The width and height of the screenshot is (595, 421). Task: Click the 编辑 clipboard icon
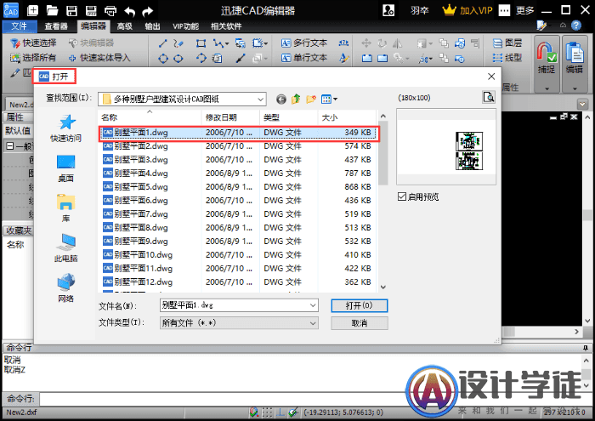coord(574,52)
